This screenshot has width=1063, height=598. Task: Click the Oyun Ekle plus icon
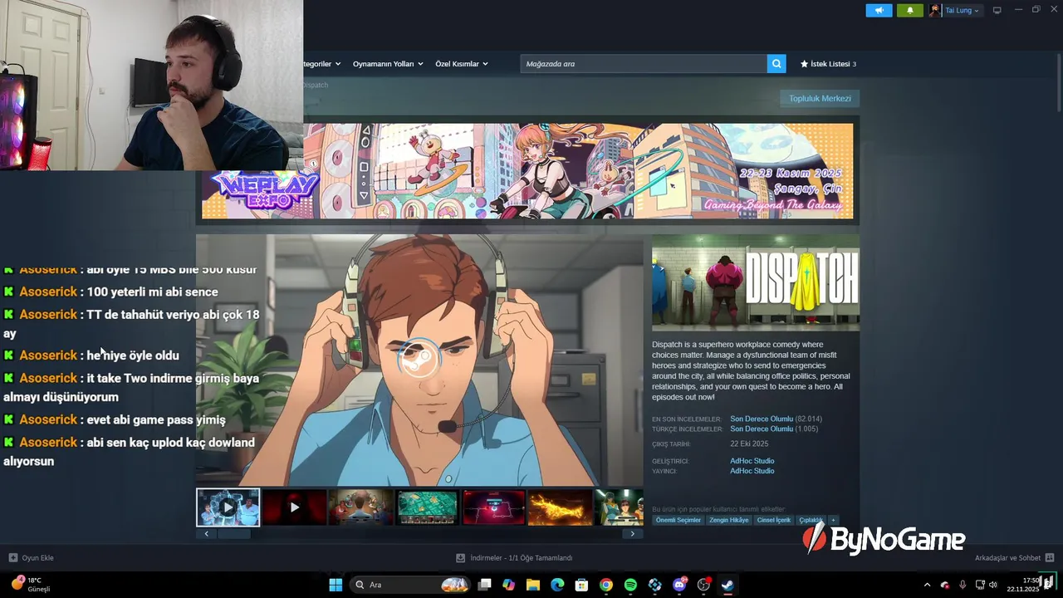12,558
